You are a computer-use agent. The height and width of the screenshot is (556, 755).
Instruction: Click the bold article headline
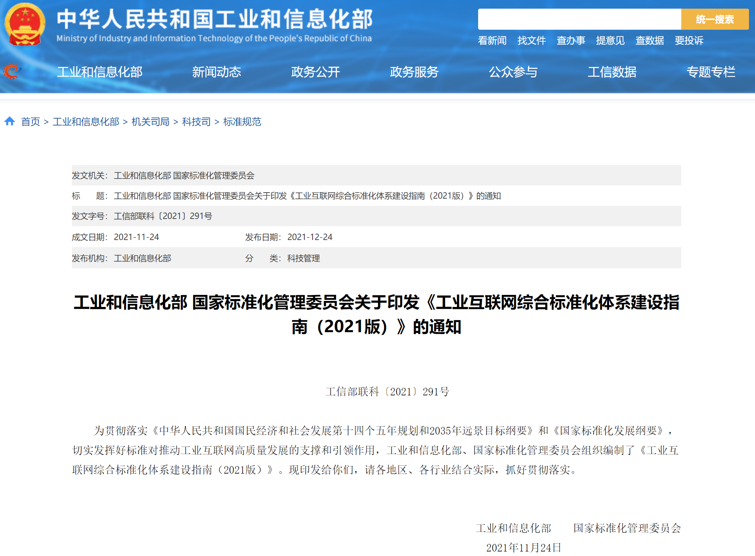pyautogui.click(x=377, y=314)
